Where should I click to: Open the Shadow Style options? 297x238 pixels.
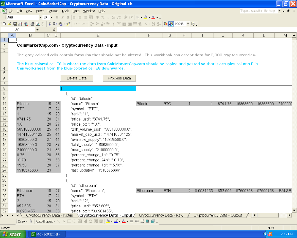(x=147, y=221)
